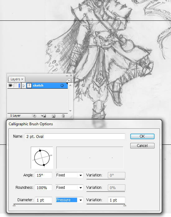This screenshot has width=171, height=217.
Task: Click the Diameter Variation field
Action: pyautogui.click(x=117, y=200)
